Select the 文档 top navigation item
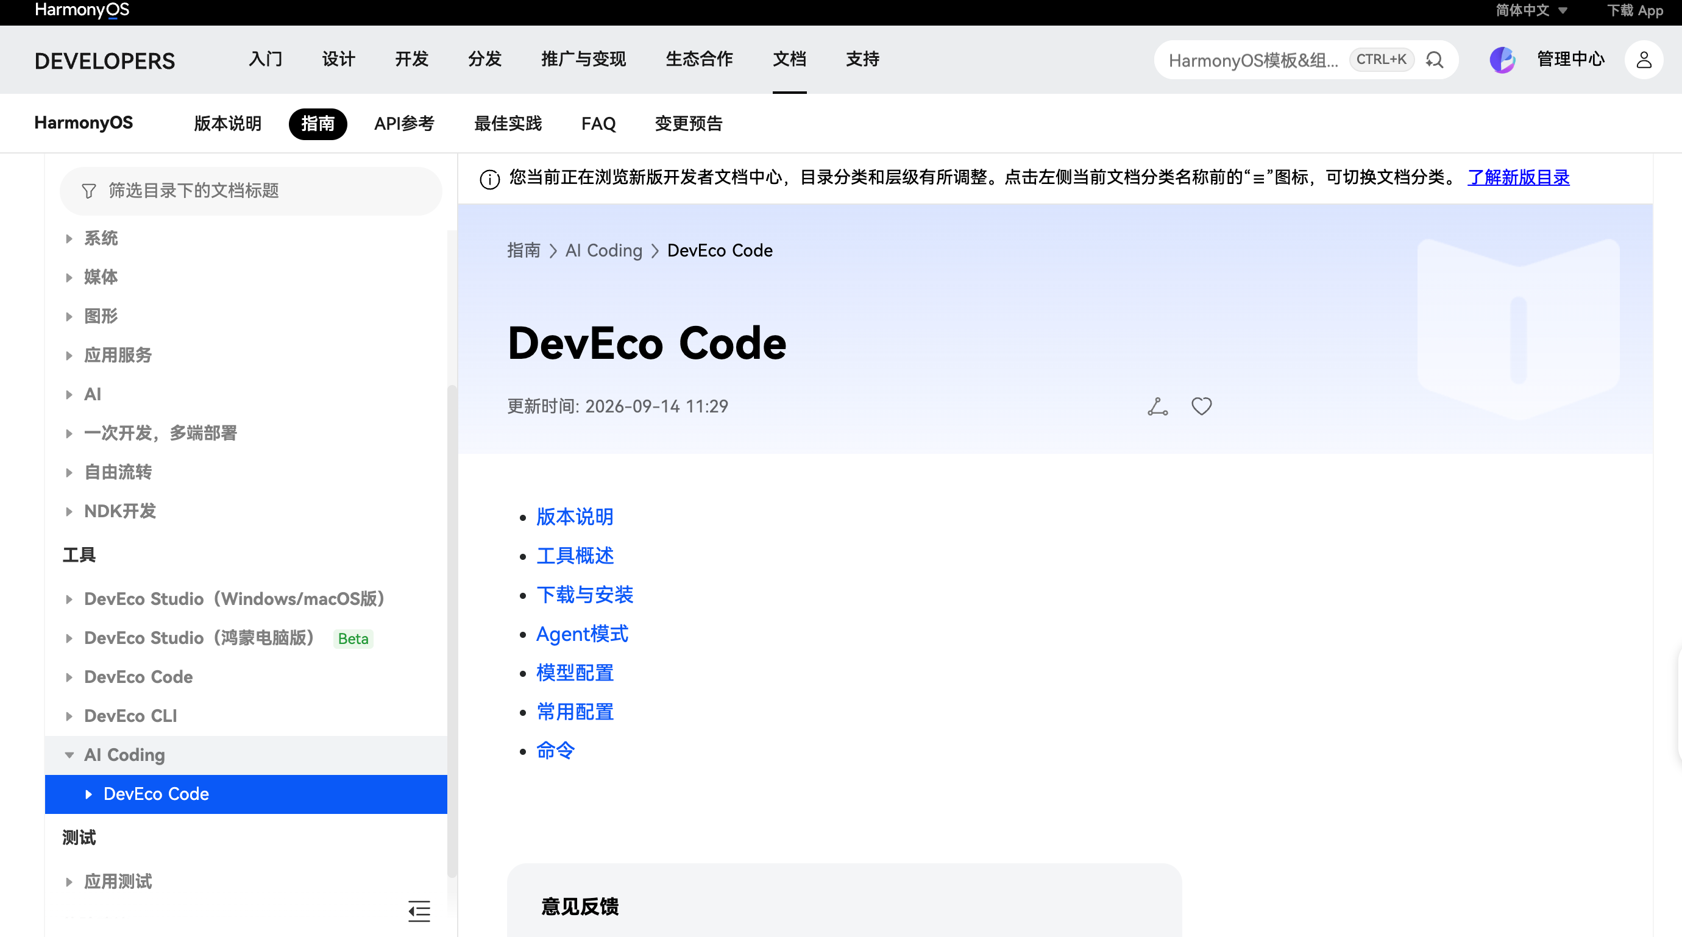 click(x=789, y=60)
